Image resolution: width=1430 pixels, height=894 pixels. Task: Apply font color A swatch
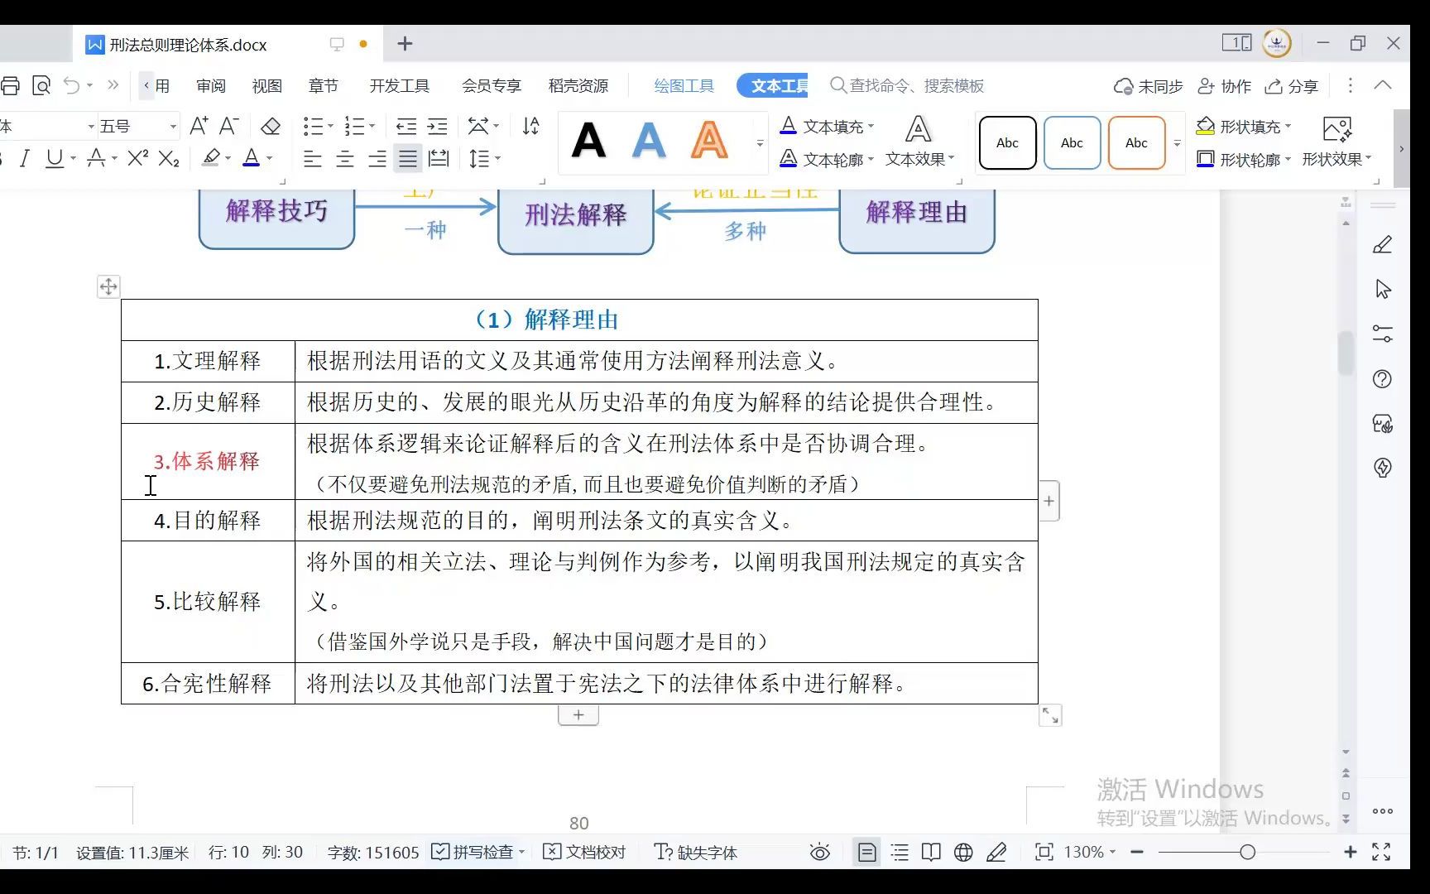coord(252,157)
